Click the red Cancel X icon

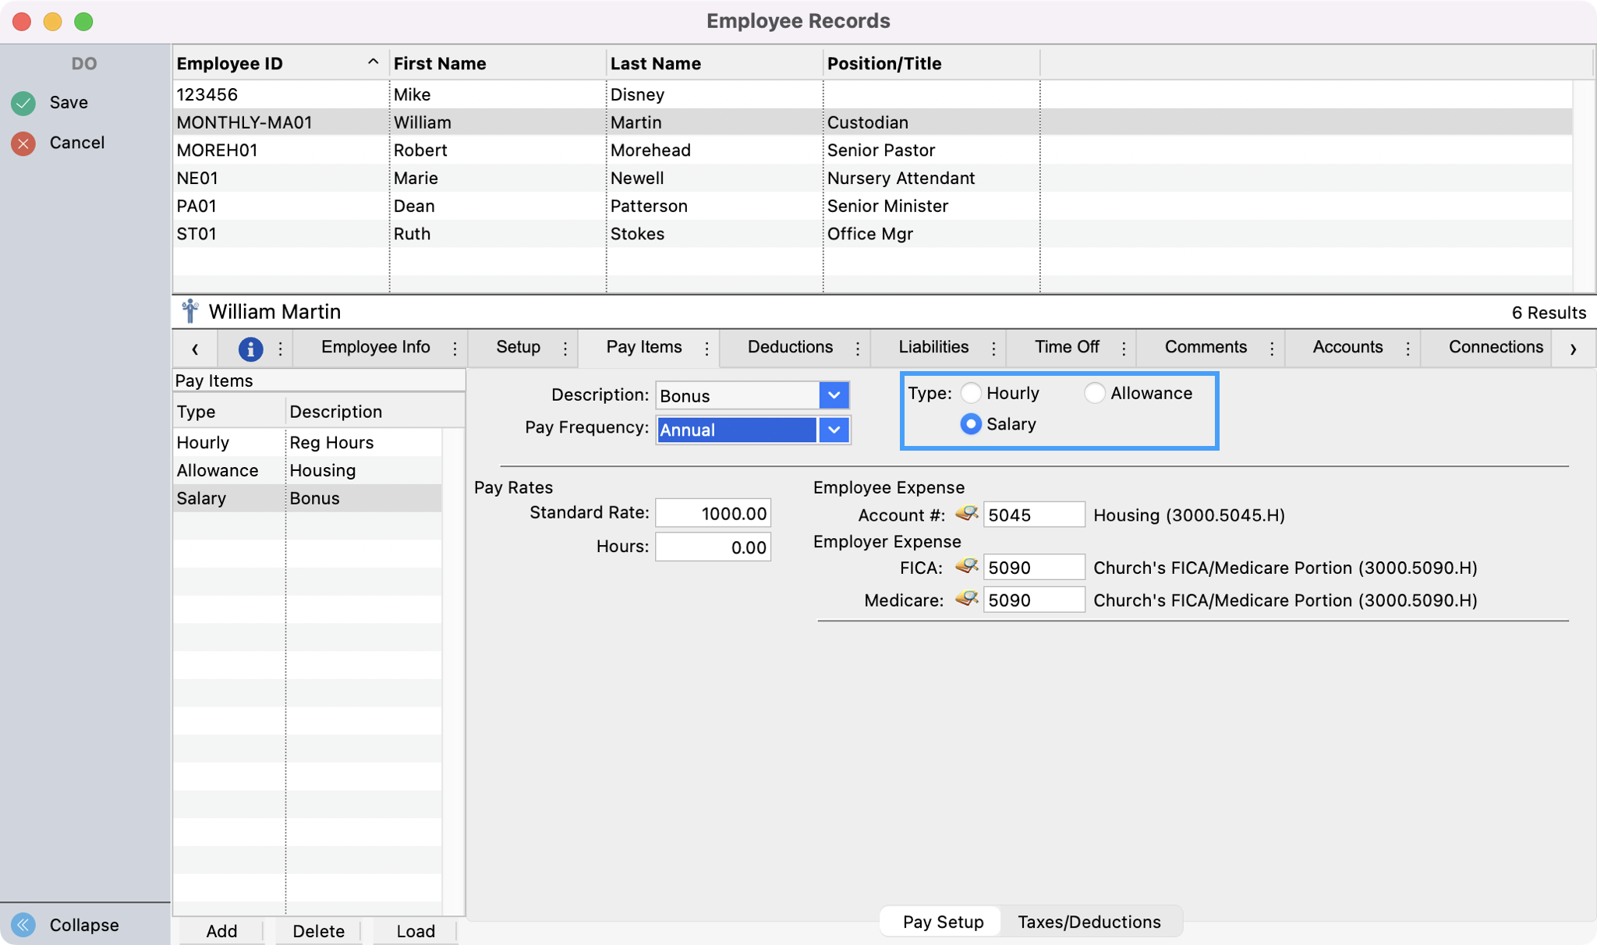pos(23,143)
